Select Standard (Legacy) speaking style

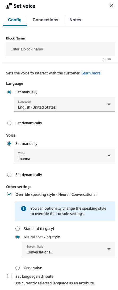click(x=18, y=229)
